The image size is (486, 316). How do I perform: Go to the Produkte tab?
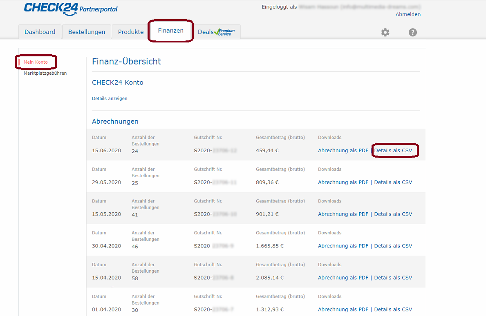click(x=130, y=32)
